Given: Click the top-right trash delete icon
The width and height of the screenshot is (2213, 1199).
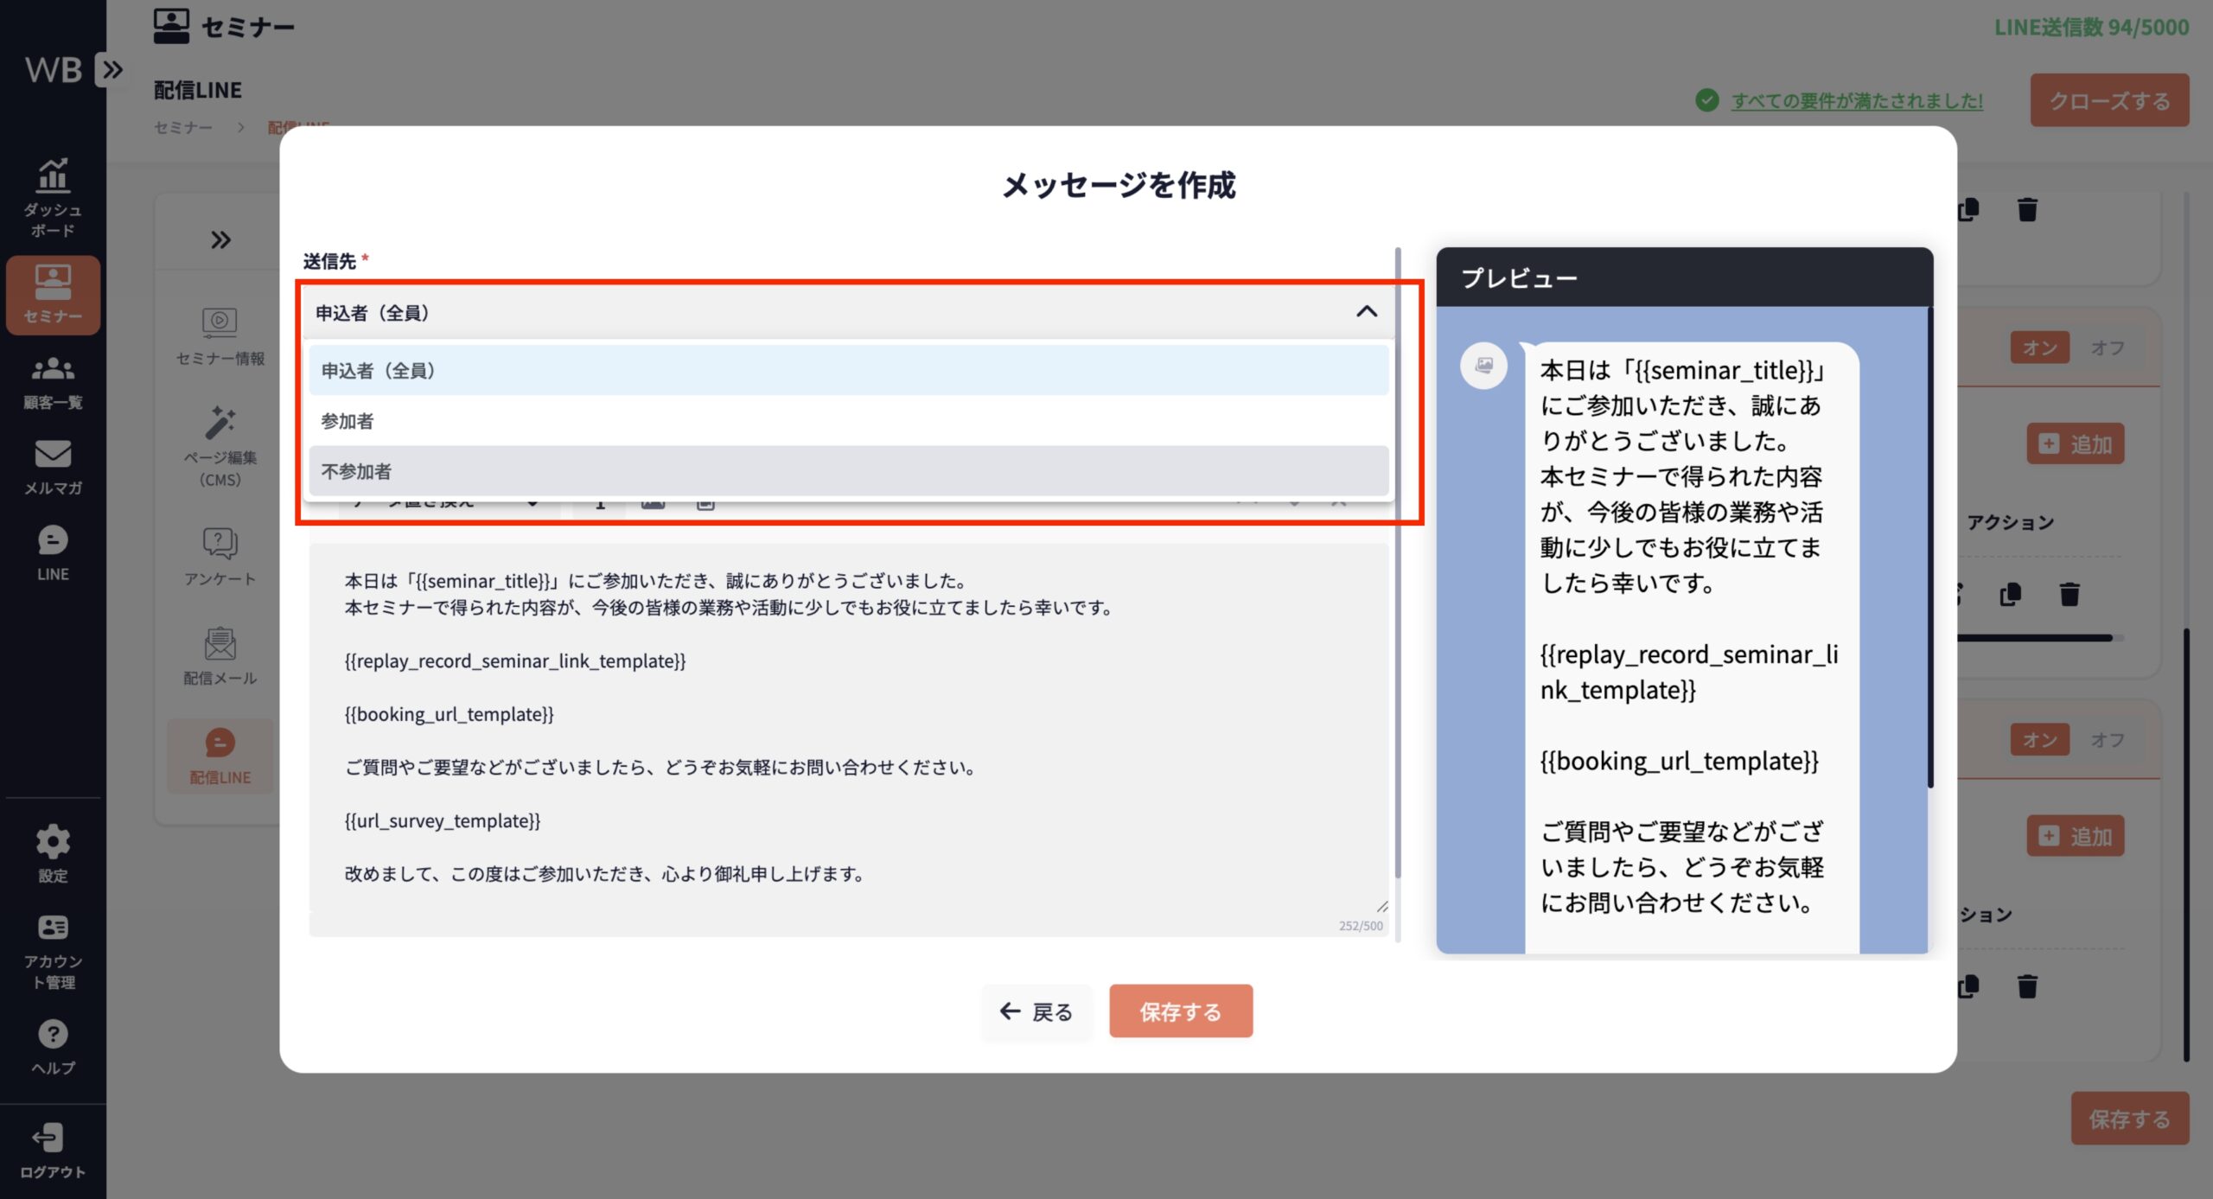Looking at the screenshot, I should pyautogui.click(x=2027, y=209).
